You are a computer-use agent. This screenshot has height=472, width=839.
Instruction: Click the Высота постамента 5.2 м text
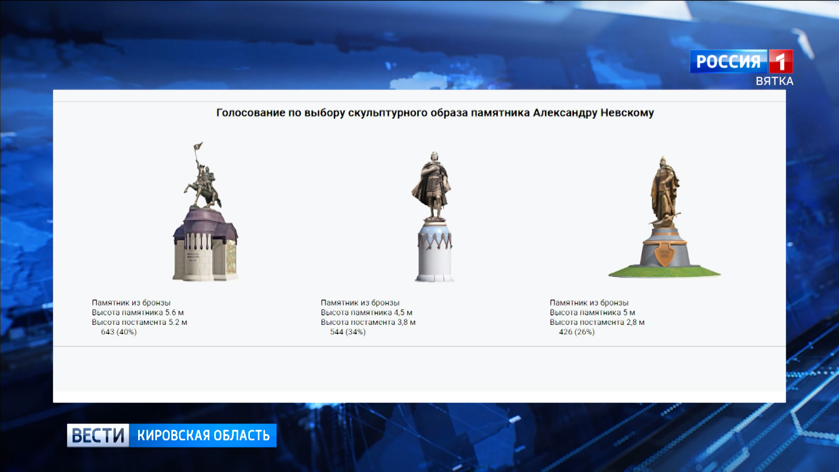pyautogui.click(x=139, y=322)
